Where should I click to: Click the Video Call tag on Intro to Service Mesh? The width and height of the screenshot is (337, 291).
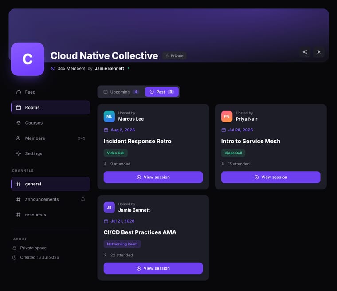[233, 153]
